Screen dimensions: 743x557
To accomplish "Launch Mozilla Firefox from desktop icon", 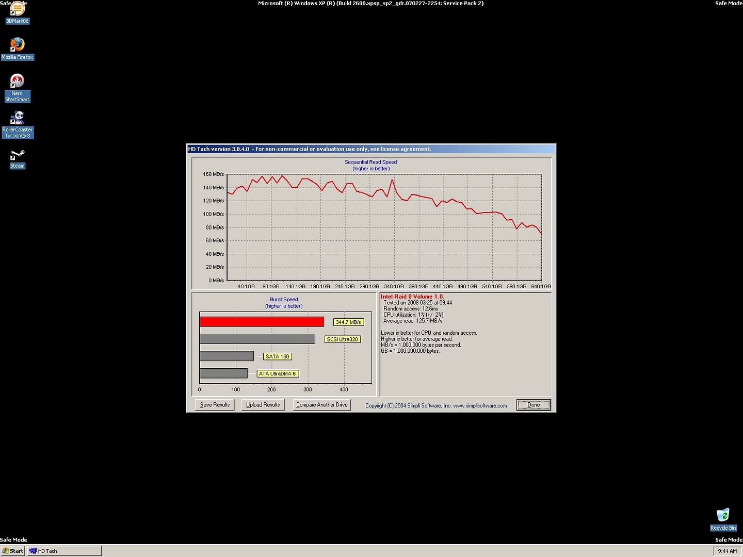I will pyautogui.click(x=17, y=48).
